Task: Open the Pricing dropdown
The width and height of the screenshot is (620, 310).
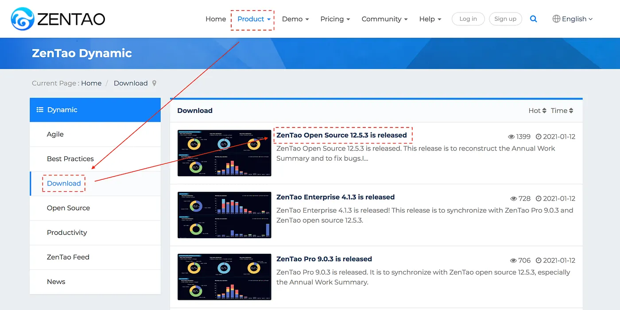Action: [335, 19]
